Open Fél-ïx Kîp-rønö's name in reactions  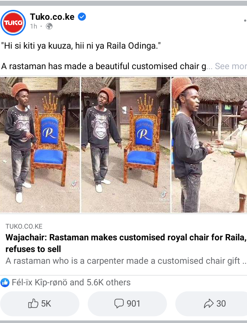point(39,282)
